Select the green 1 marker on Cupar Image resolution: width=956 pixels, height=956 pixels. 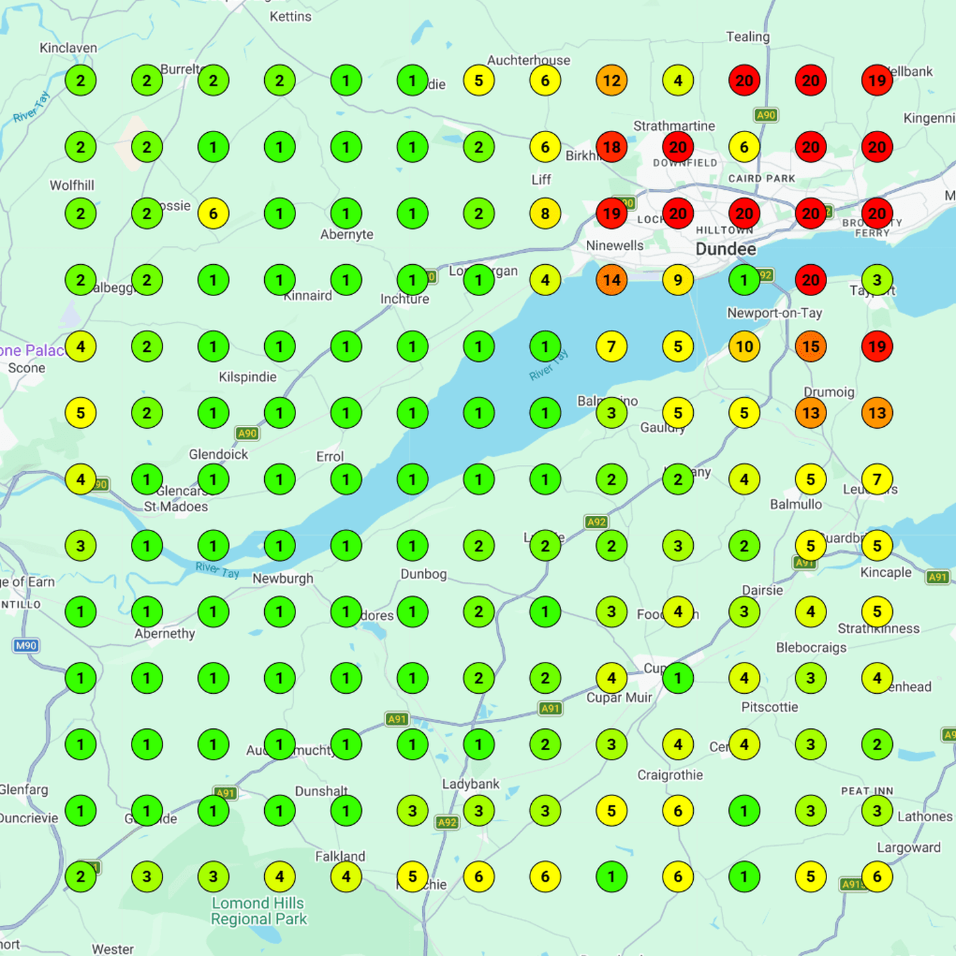[678, 678]
